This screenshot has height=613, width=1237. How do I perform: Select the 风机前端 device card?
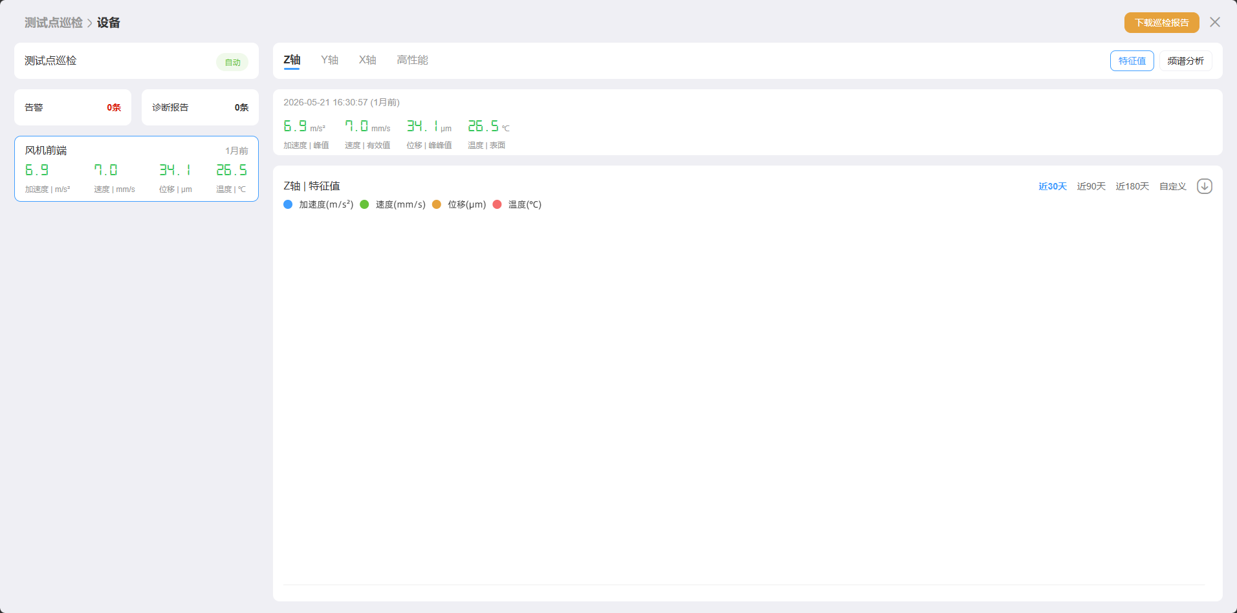[137, 169]
